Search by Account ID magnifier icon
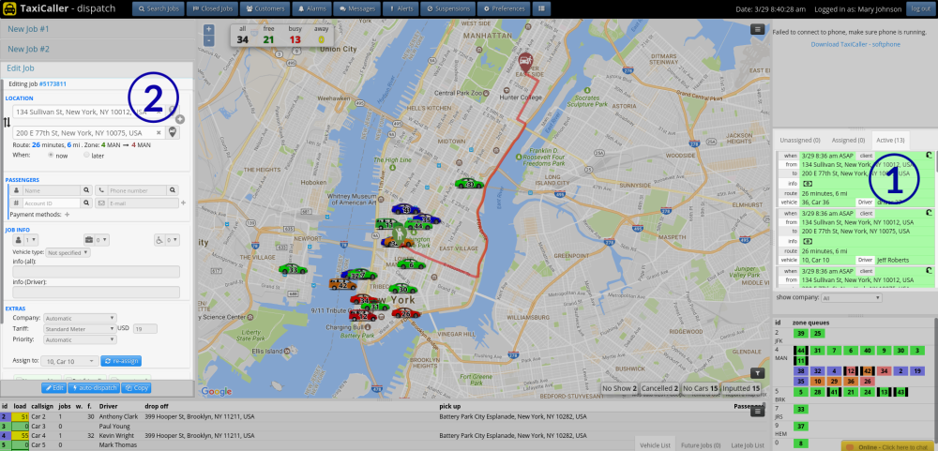Image resolution: width=938 pixels, height=451 pixels. tap(85, 203)
